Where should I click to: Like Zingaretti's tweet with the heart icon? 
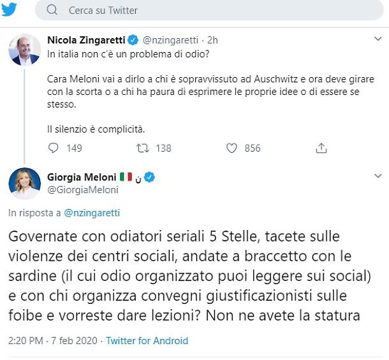(x=232, y=148)
